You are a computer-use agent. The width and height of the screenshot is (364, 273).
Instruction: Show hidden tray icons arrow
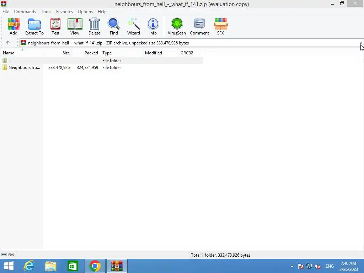click(292, 266)
